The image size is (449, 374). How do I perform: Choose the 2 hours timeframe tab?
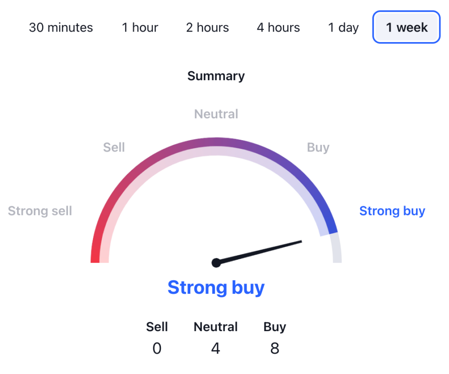pyautogui.click(x=207, y=28)
